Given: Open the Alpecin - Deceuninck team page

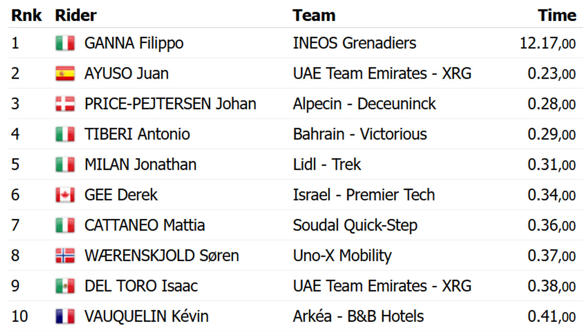Looking at the screenshot, I should pyautogui.click(x=364, y=104).
